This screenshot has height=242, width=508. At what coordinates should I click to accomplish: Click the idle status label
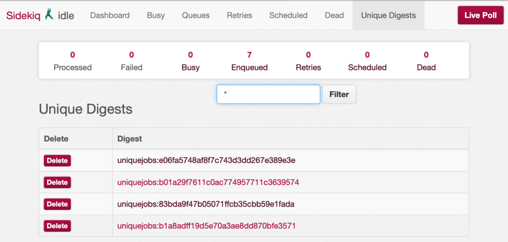tap(66, 15)
